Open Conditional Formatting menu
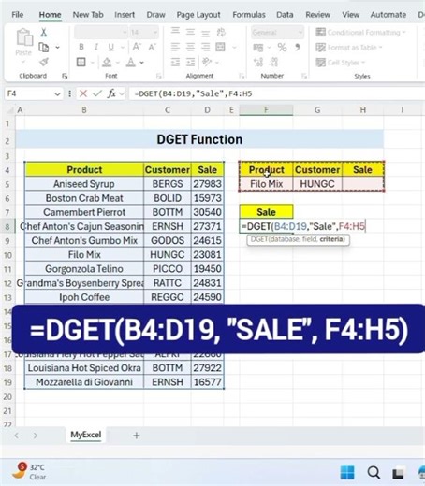425x486 pixels. point(360,33)
